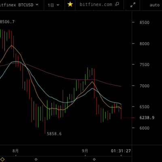Click the chevron next to BTCUSD
The image size is (162, 162).
37,5
